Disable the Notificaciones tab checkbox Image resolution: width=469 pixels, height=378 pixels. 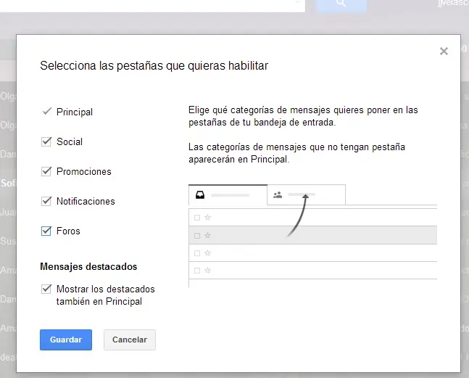click(x=46, y=201)
